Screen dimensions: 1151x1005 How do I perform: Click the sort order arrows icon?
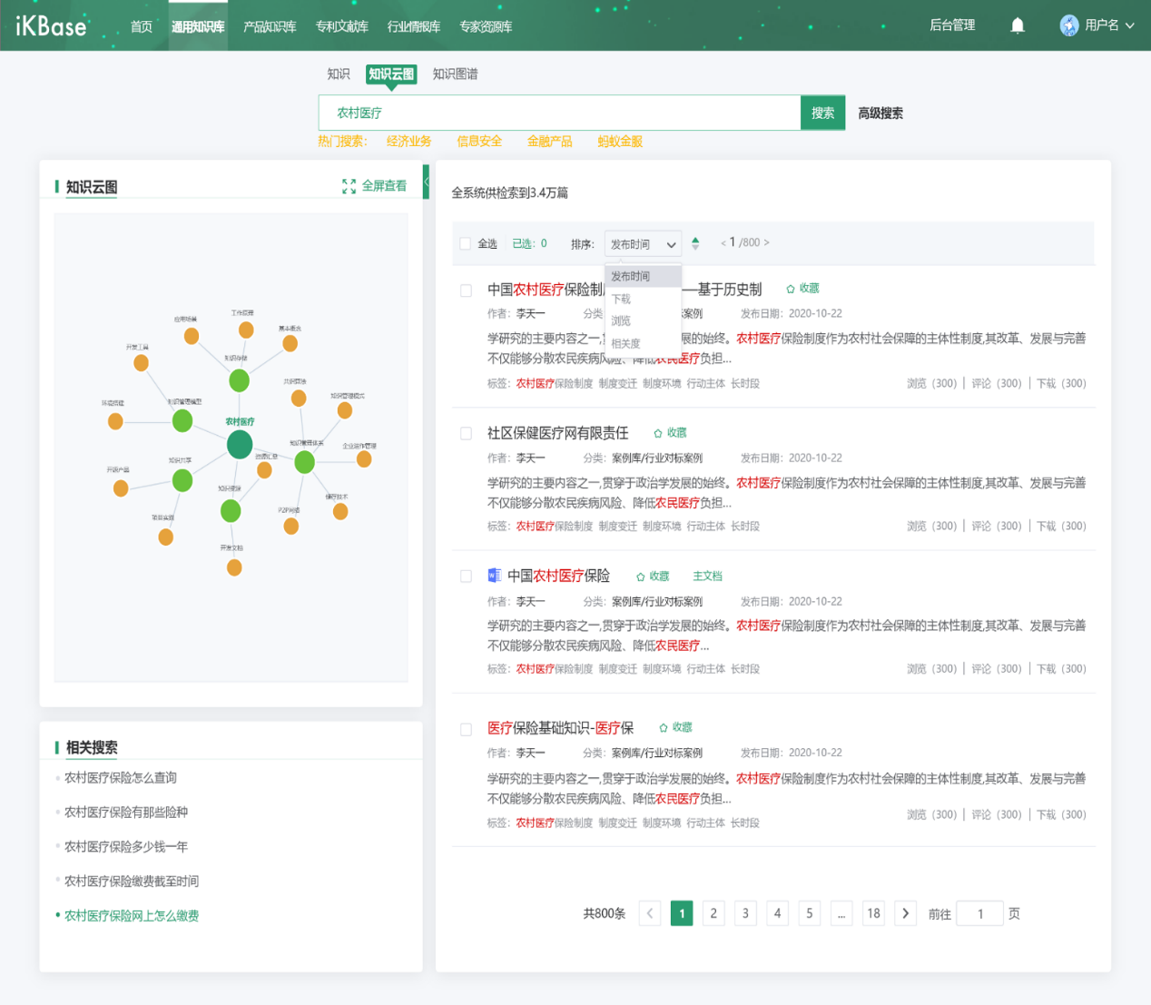pos(695,243)
